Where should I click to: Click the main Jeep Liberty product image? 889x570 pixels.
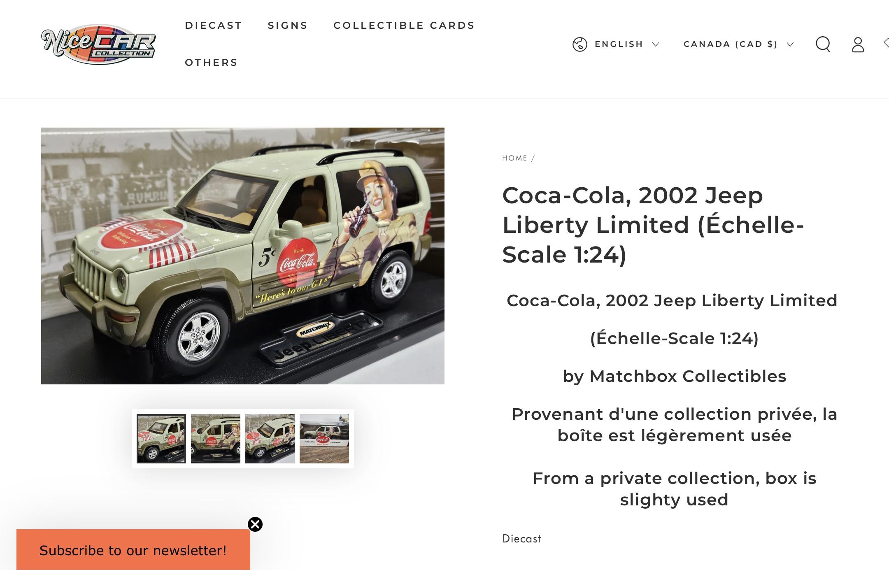pyautogui.click(x=243, y=256)
